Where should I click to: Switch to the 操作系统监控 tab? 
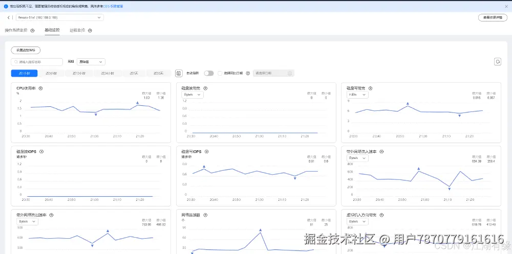click(x=16, y=30)
